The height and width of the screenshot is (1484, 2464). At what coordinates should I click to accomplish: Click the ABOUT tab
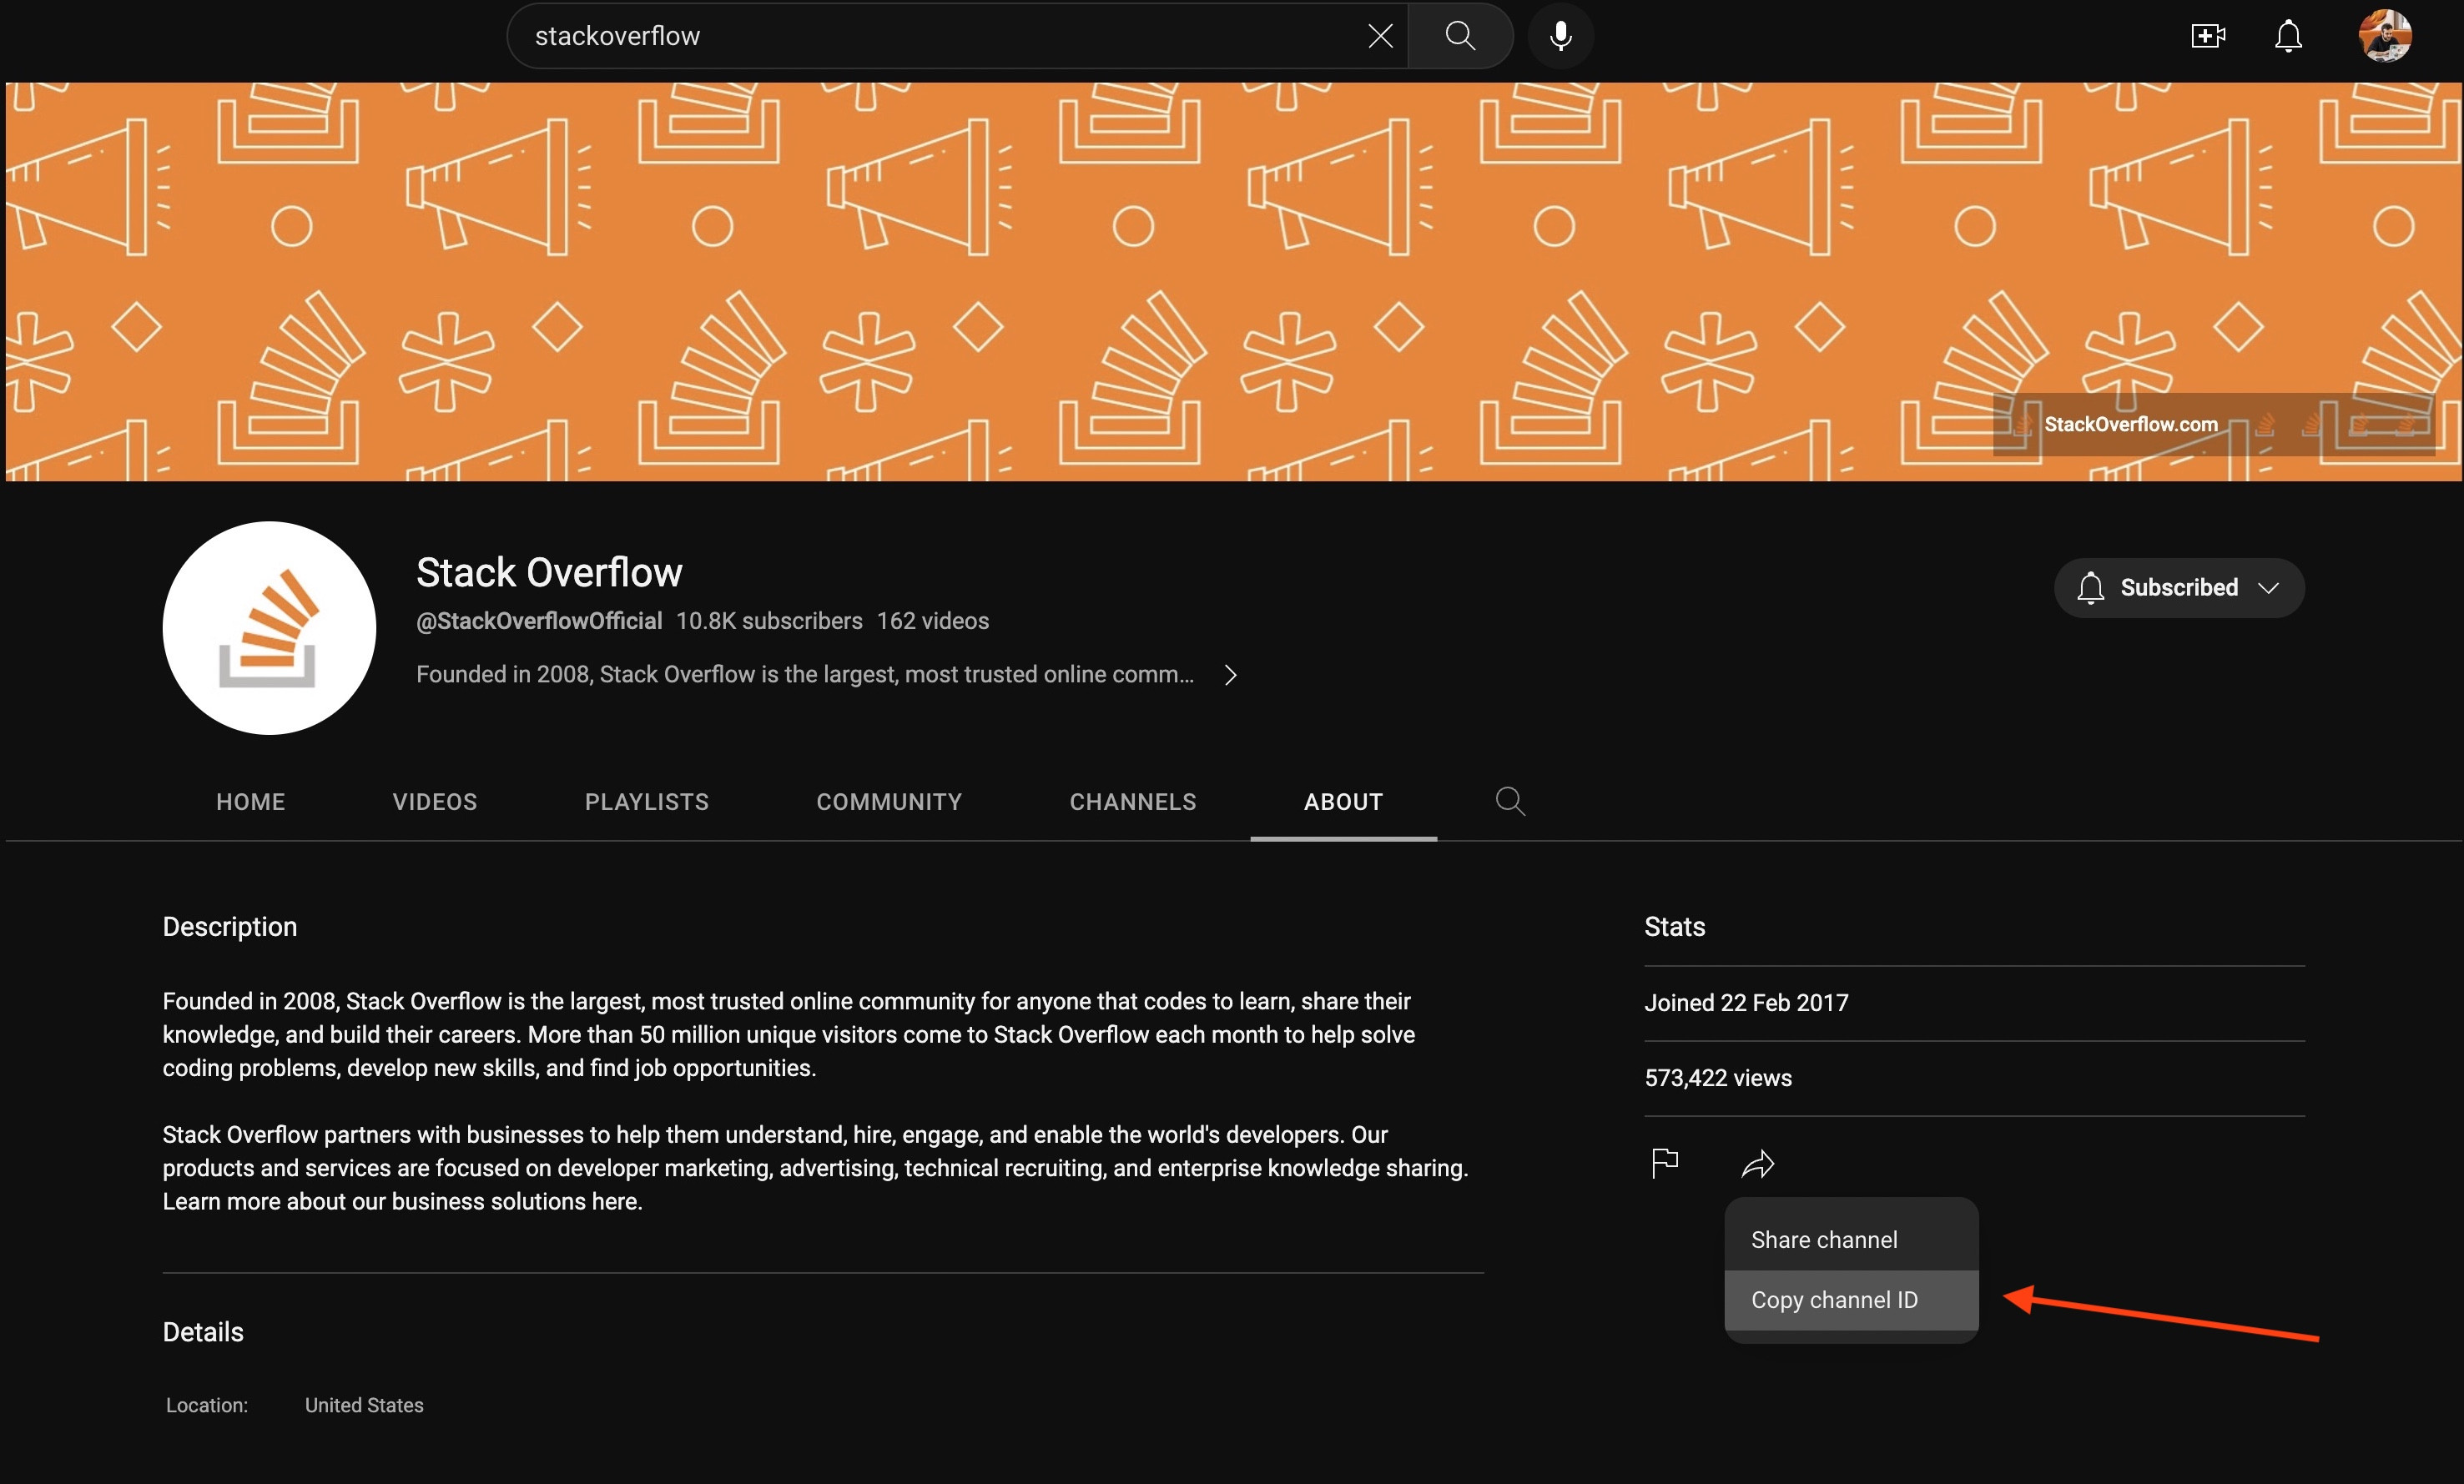pyautogui.click(x=1344, y=802)
